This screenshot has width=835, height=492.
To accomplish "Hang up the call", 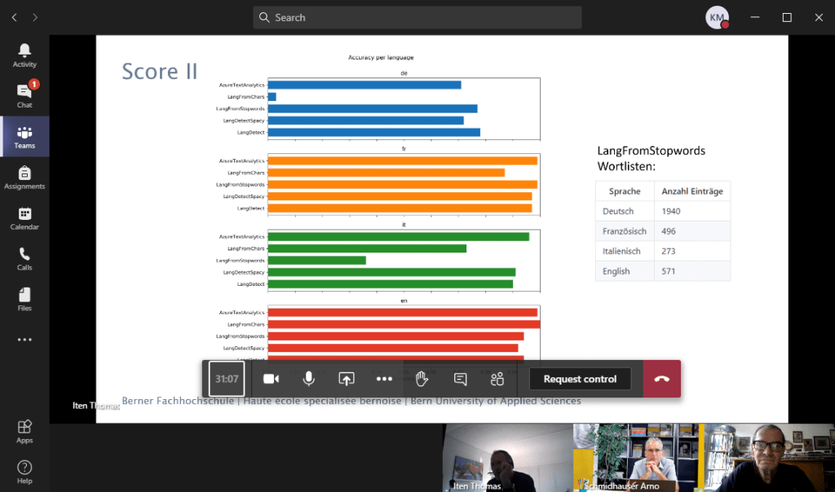I will pos(661,379).
